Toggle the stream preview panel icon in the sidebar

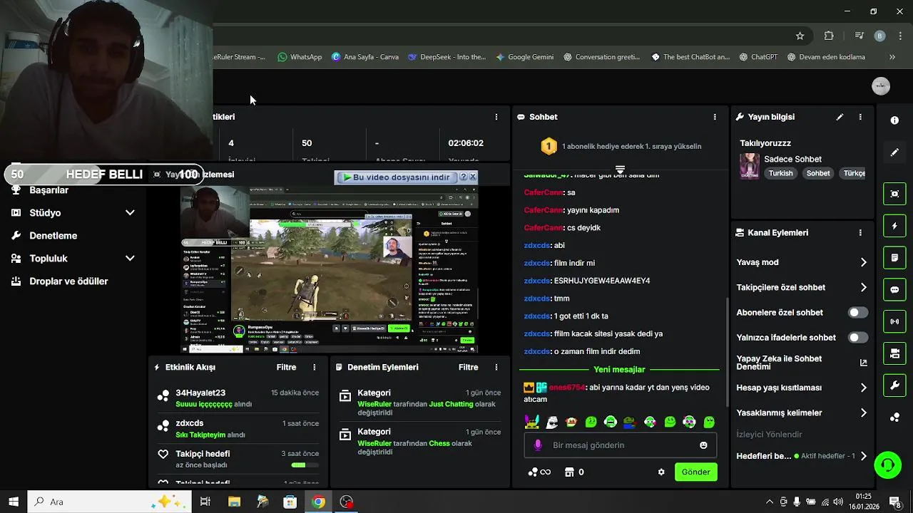pyautogui.click(x=894, y=194)
